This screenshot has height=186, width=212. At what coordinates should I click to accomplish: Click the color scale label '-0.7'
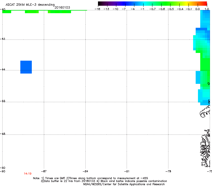coord(152,9)
